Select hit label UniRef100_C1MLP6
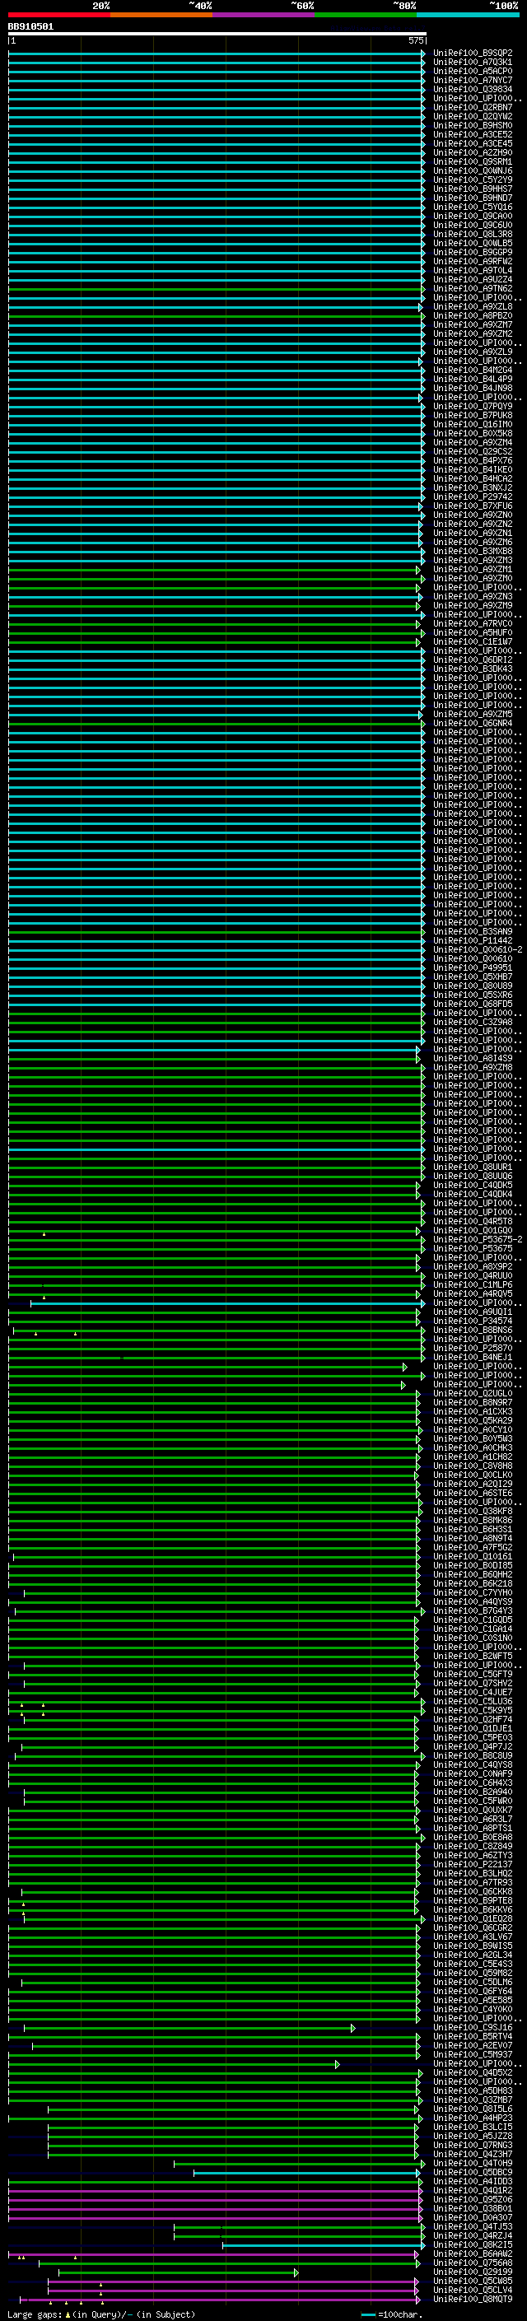This screenshot has height=2321, width=527. (x=473, y=1285)
